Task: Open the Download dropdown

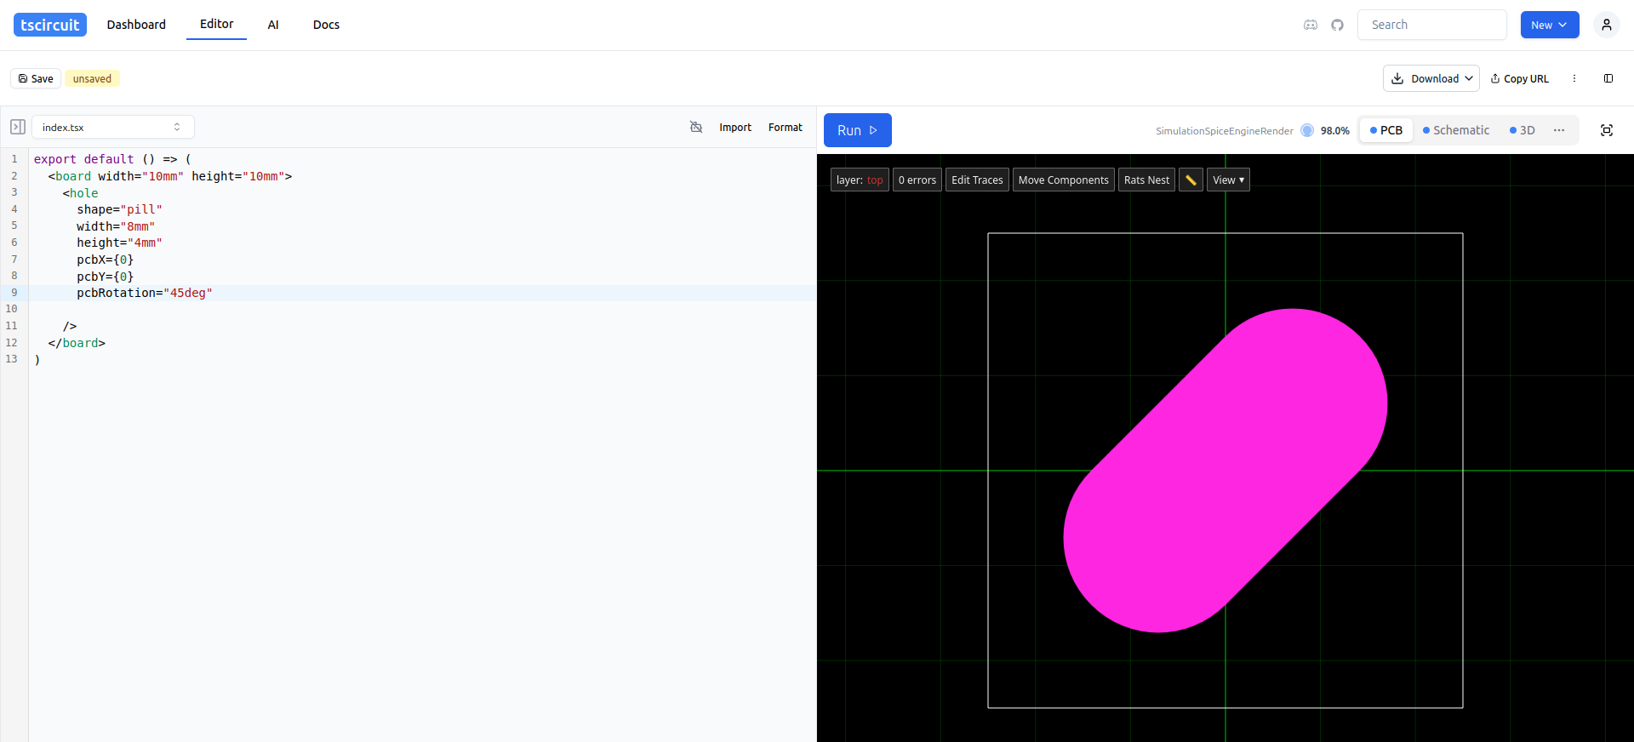Action: pyautogui.click(x=1431, y=78)
